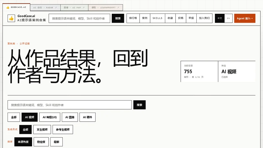This screenshot has width=263, height=148.
Task: Click the 案例库 breadcrumb link
Action: coord(11,44)
